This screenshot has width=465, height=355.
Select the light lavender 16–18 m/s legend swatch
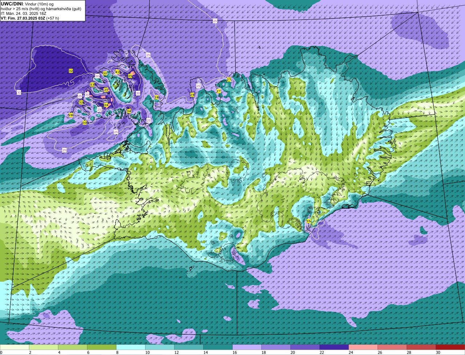[247, 347]
